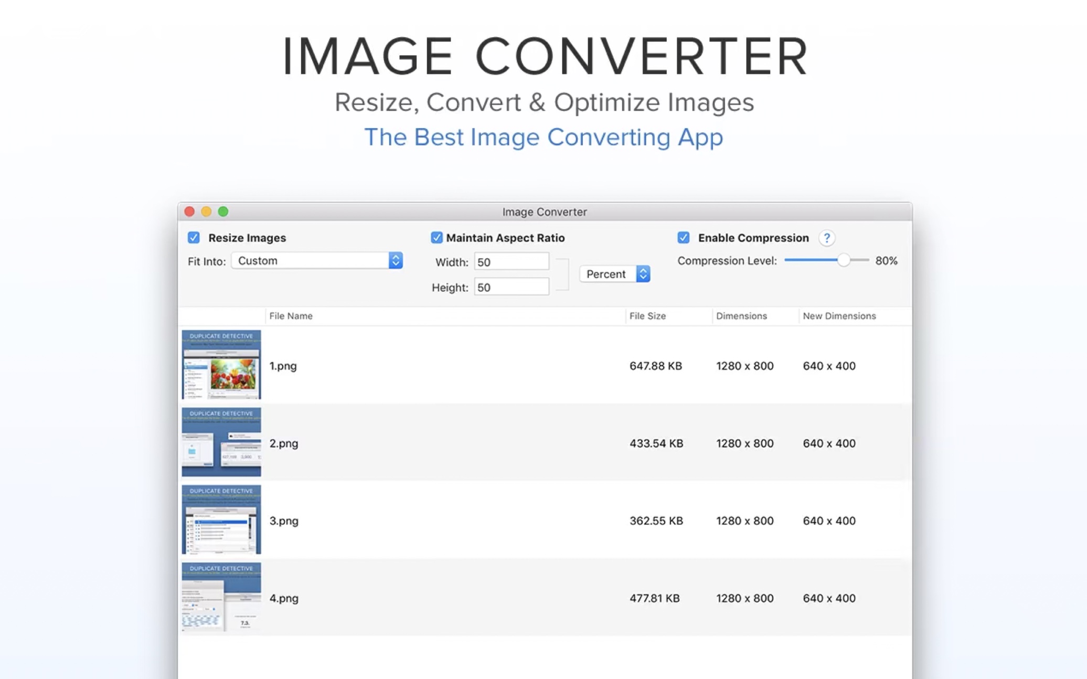Screen dimensions: 1087x679
Task: Click the green fullscreen window button
Action: (223, 211)
